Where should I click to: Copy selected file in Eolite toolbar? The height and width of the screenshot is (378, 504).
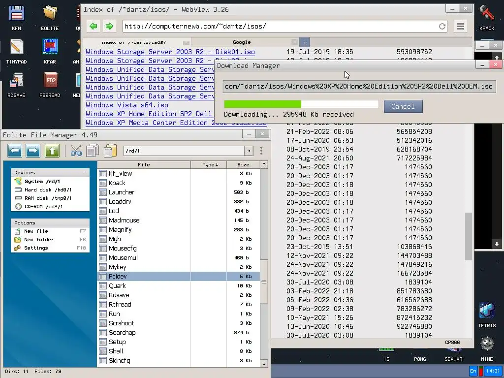point(93,151)
